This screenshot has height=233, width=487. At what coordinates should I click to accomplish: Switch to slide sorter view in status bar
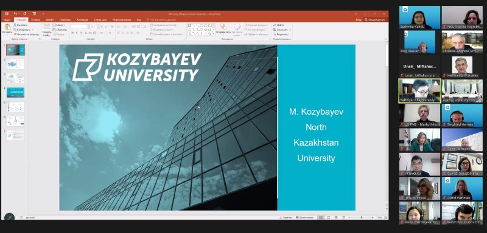pyautogui.click(x=328, y=218)
